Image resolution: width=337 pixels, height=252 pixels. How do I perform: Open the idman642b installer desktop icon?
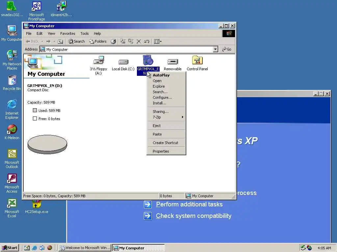coord(62,6)
